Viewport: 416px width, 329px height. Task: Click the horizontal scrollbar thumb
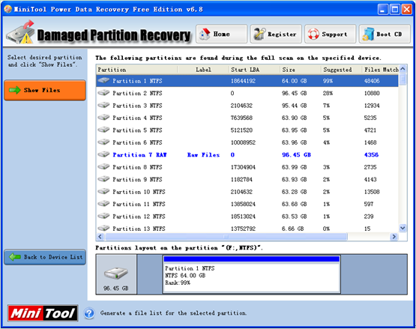pos(226,236)
